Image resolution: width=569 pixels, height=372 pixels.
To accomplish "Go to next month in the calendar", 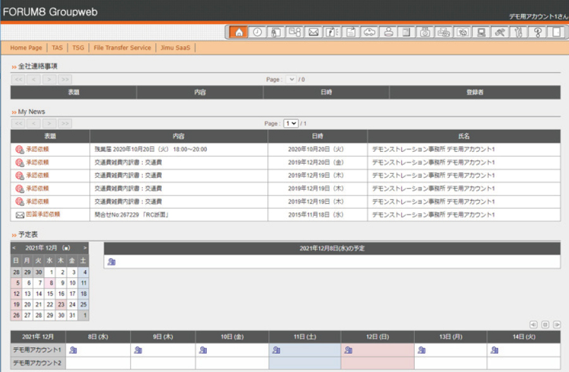I will click(x=85, y=248).
